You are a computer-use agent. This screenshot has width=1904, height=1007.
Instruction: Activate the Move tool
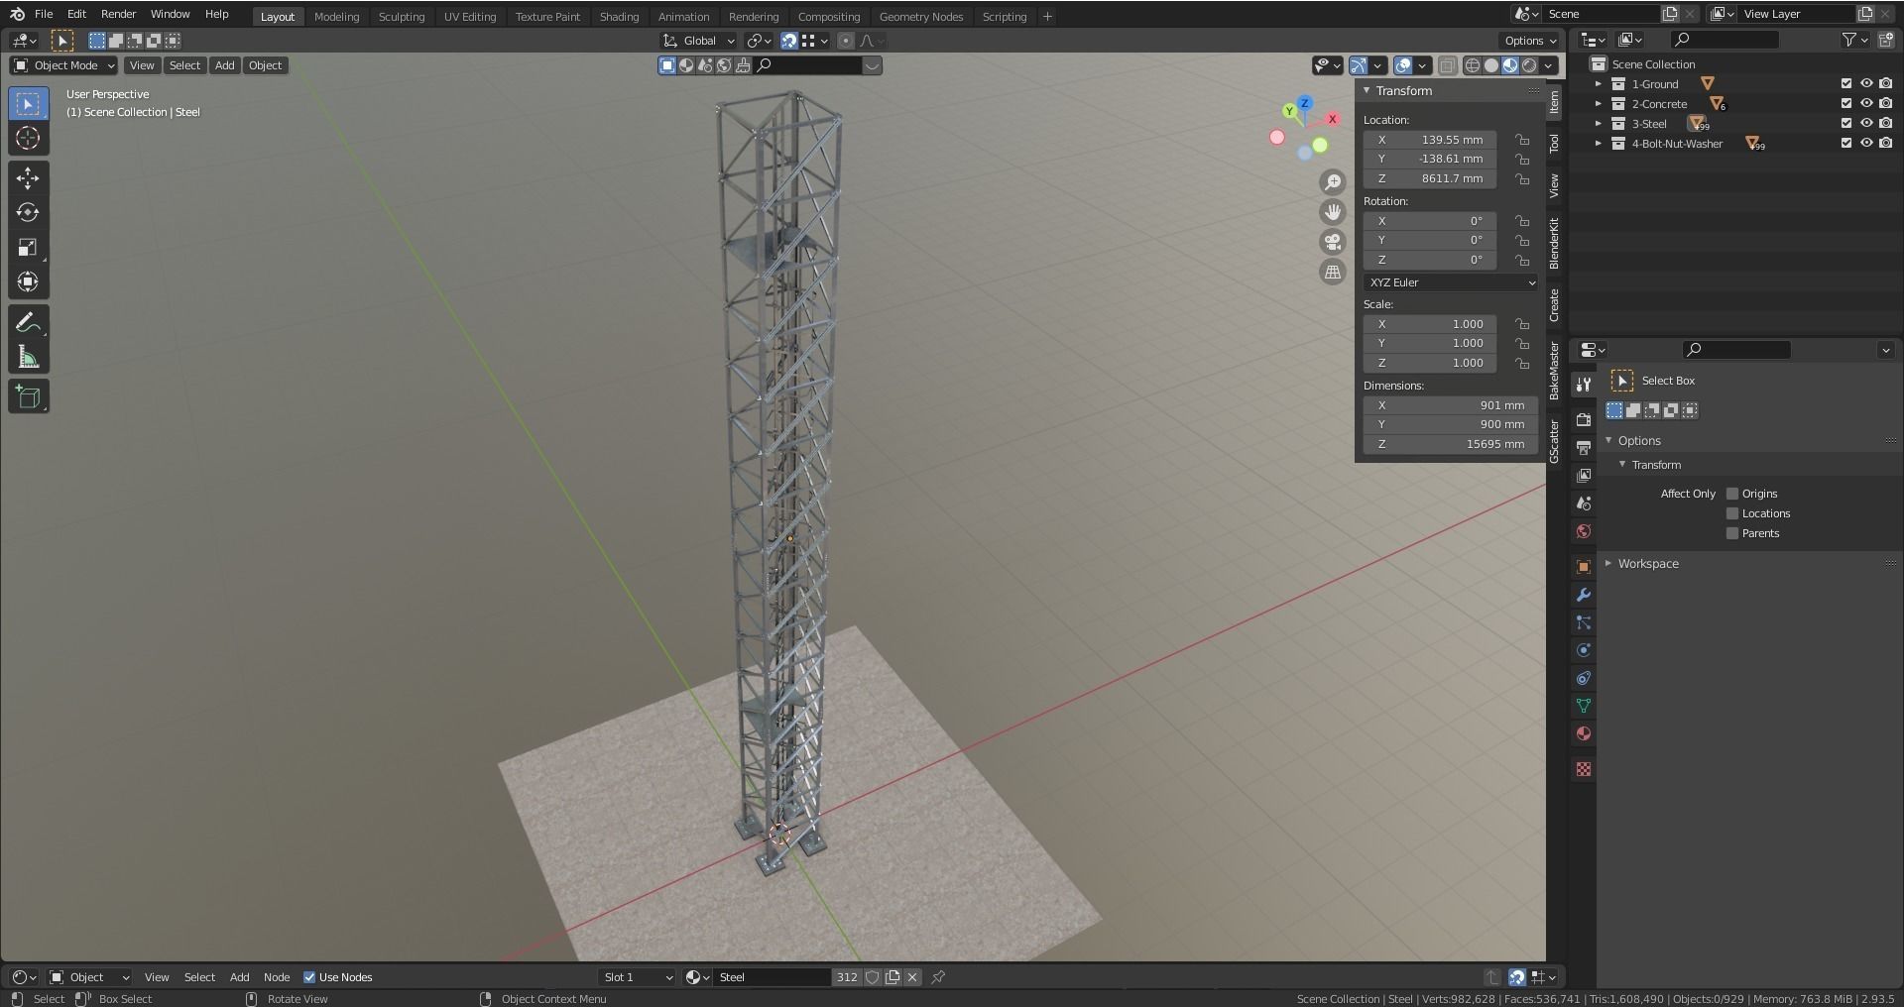28,178
